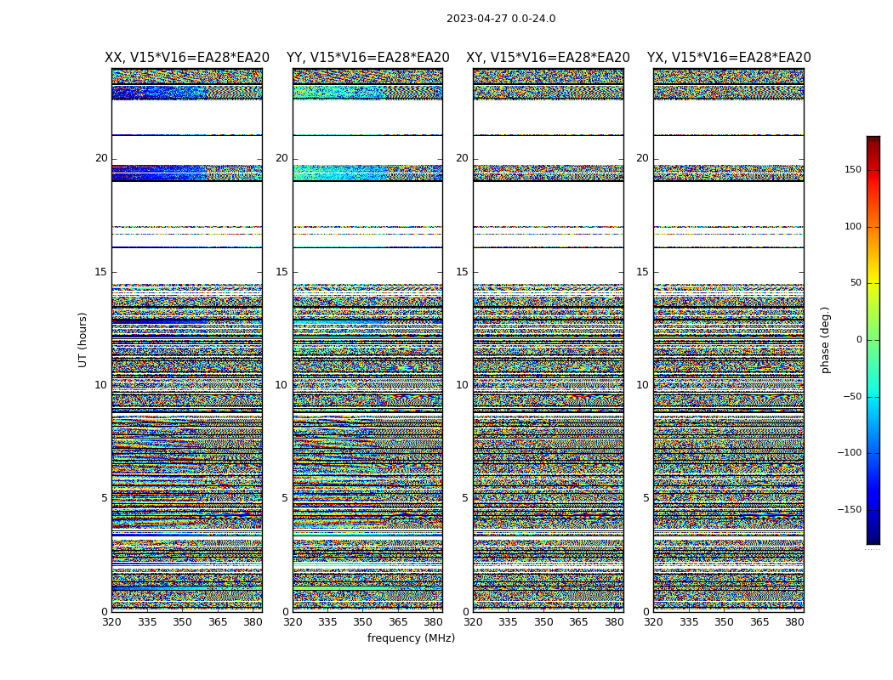The image size is (893, 680).
Task: Click the YX waterfall plot
Action: coord(729,340)
